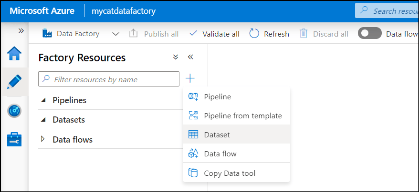Viewport: 419px width, 192px height.
Task: Click the Pipeline from template icon
Action: (x=193, y=115)
